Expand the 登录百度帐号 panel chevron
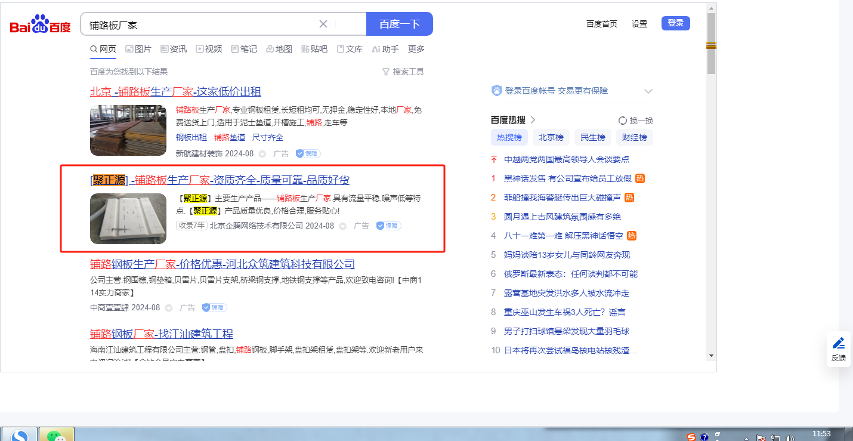853x441 pixels. click(648, 91)
